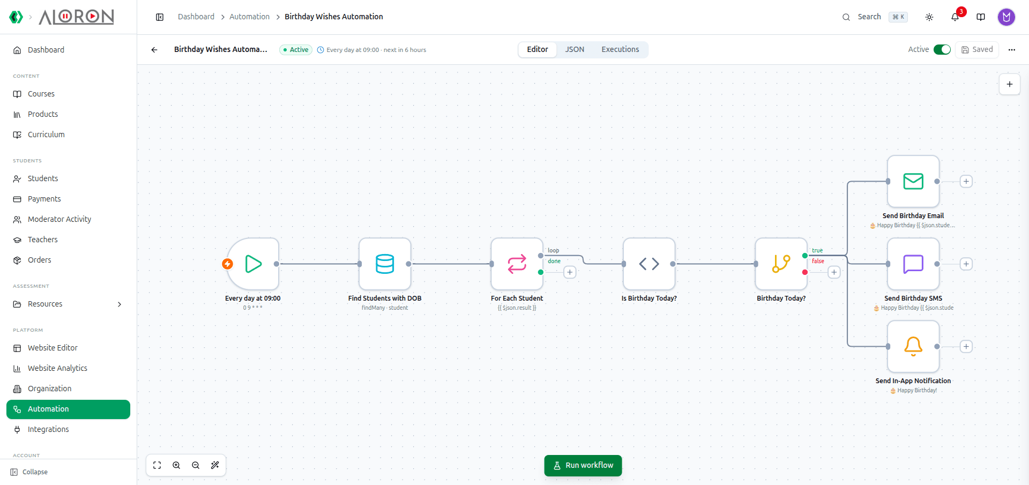
Task: Open Students in the sidebar
Action: point(68,178)
